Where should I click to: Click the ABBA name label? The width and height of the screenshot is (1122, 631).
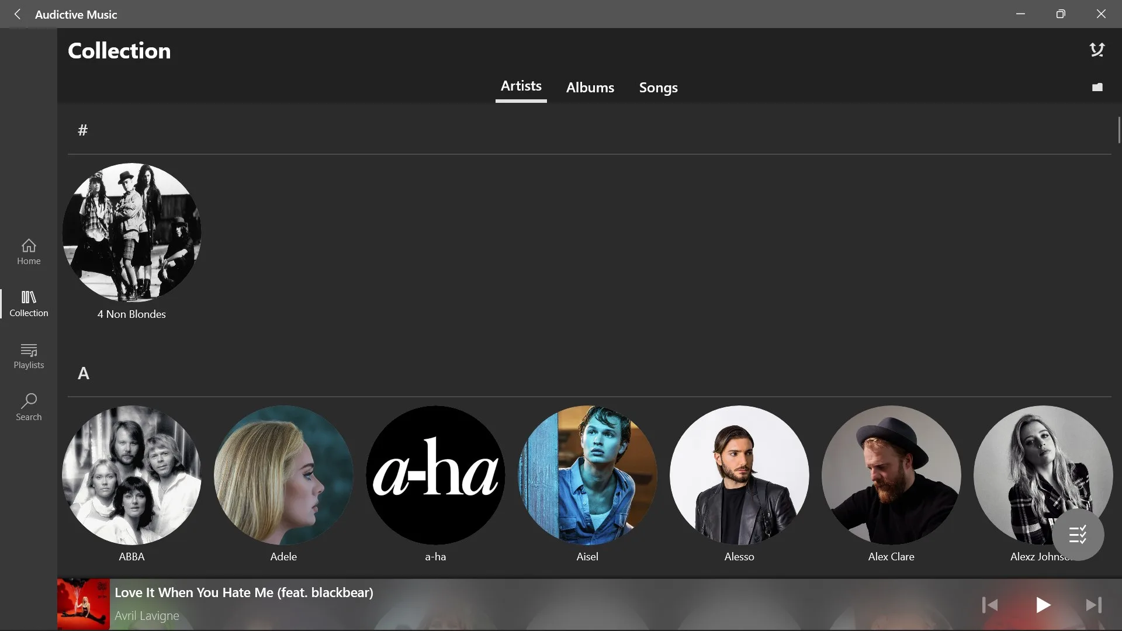pos(131,557)
